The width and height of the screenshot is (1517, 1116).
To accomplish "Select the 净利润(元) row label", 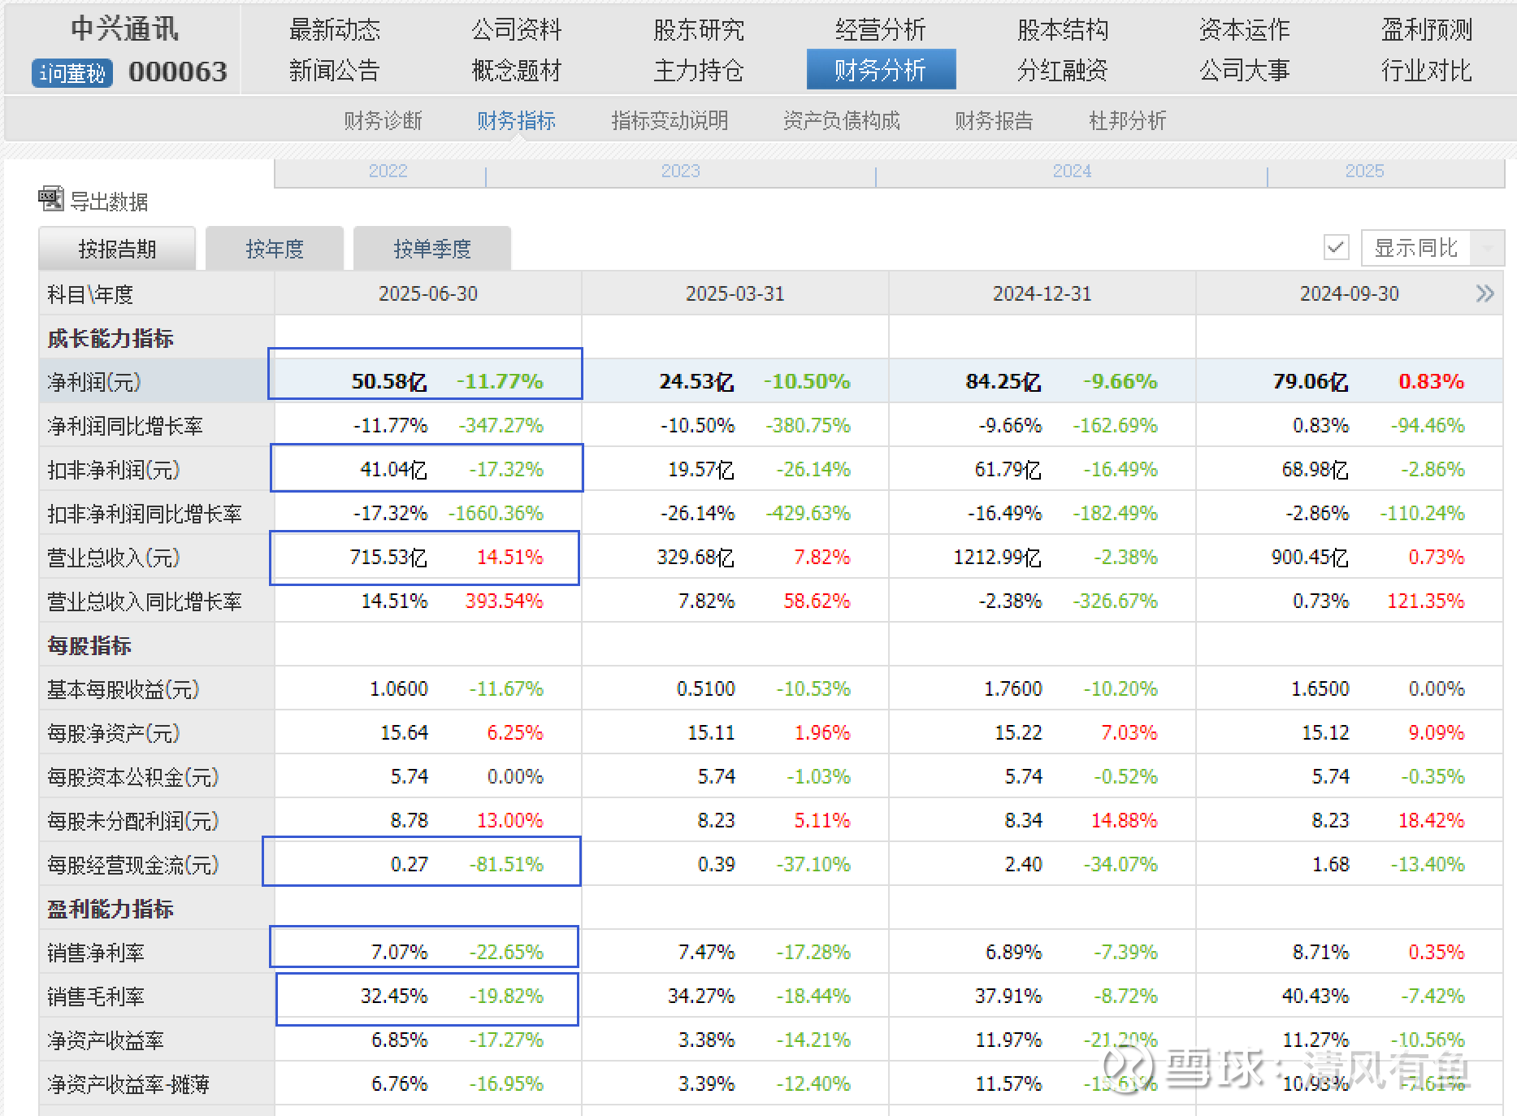I will tap(94, 382).
